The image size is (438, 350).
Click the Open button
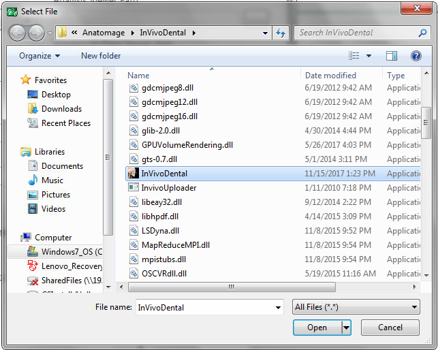tap(317, 328)
